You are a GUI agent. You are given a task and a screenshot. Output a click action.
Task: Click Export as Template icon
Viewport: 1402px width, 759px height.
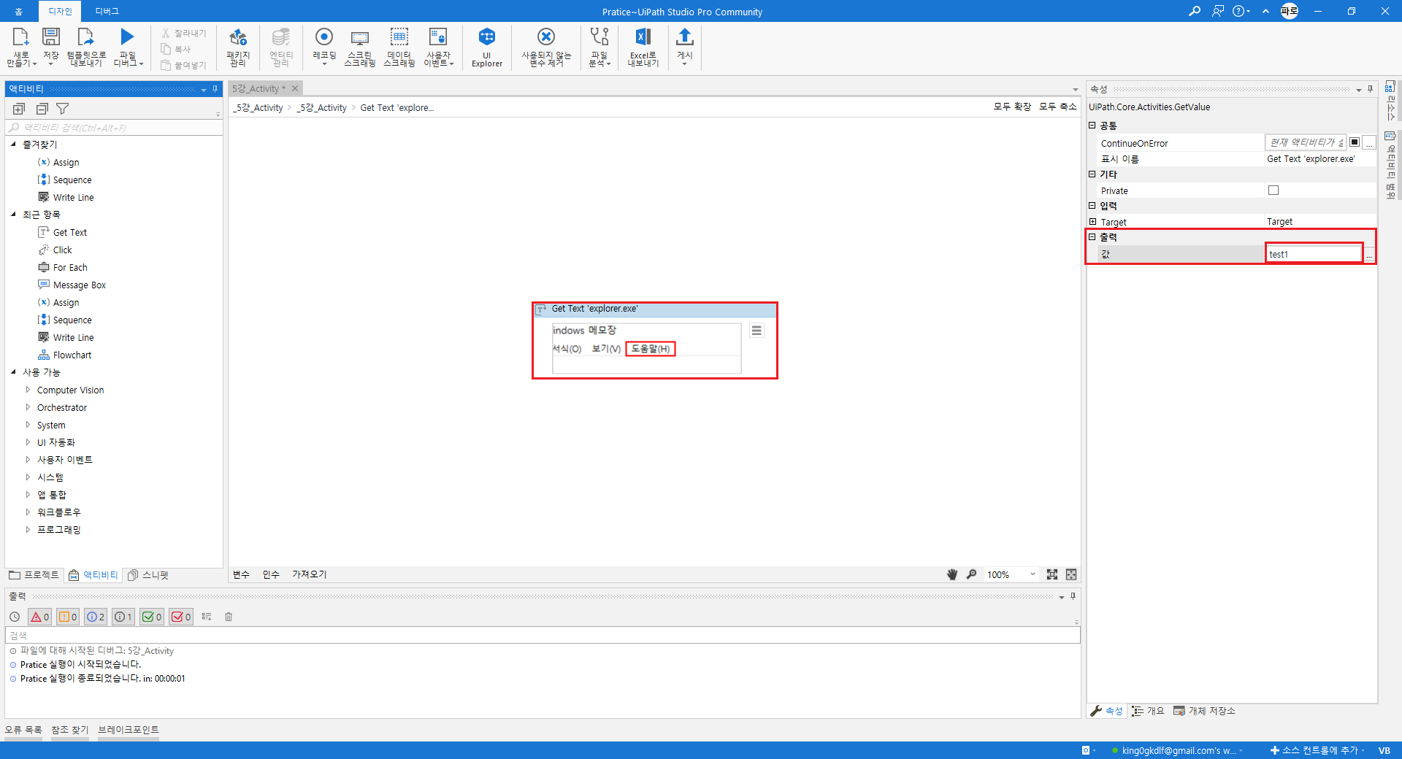(x=86, y=38)
